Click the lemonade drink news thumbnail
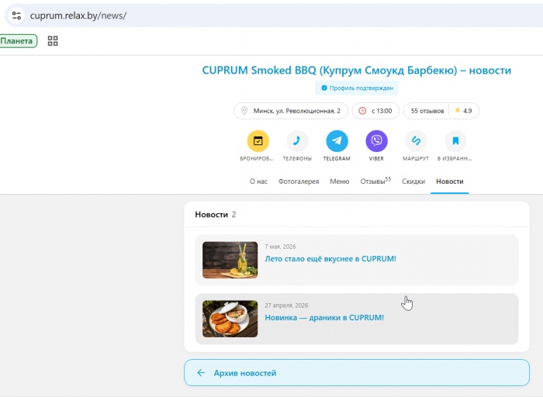This screenshot has width=543, height=397. coord(230,260)
